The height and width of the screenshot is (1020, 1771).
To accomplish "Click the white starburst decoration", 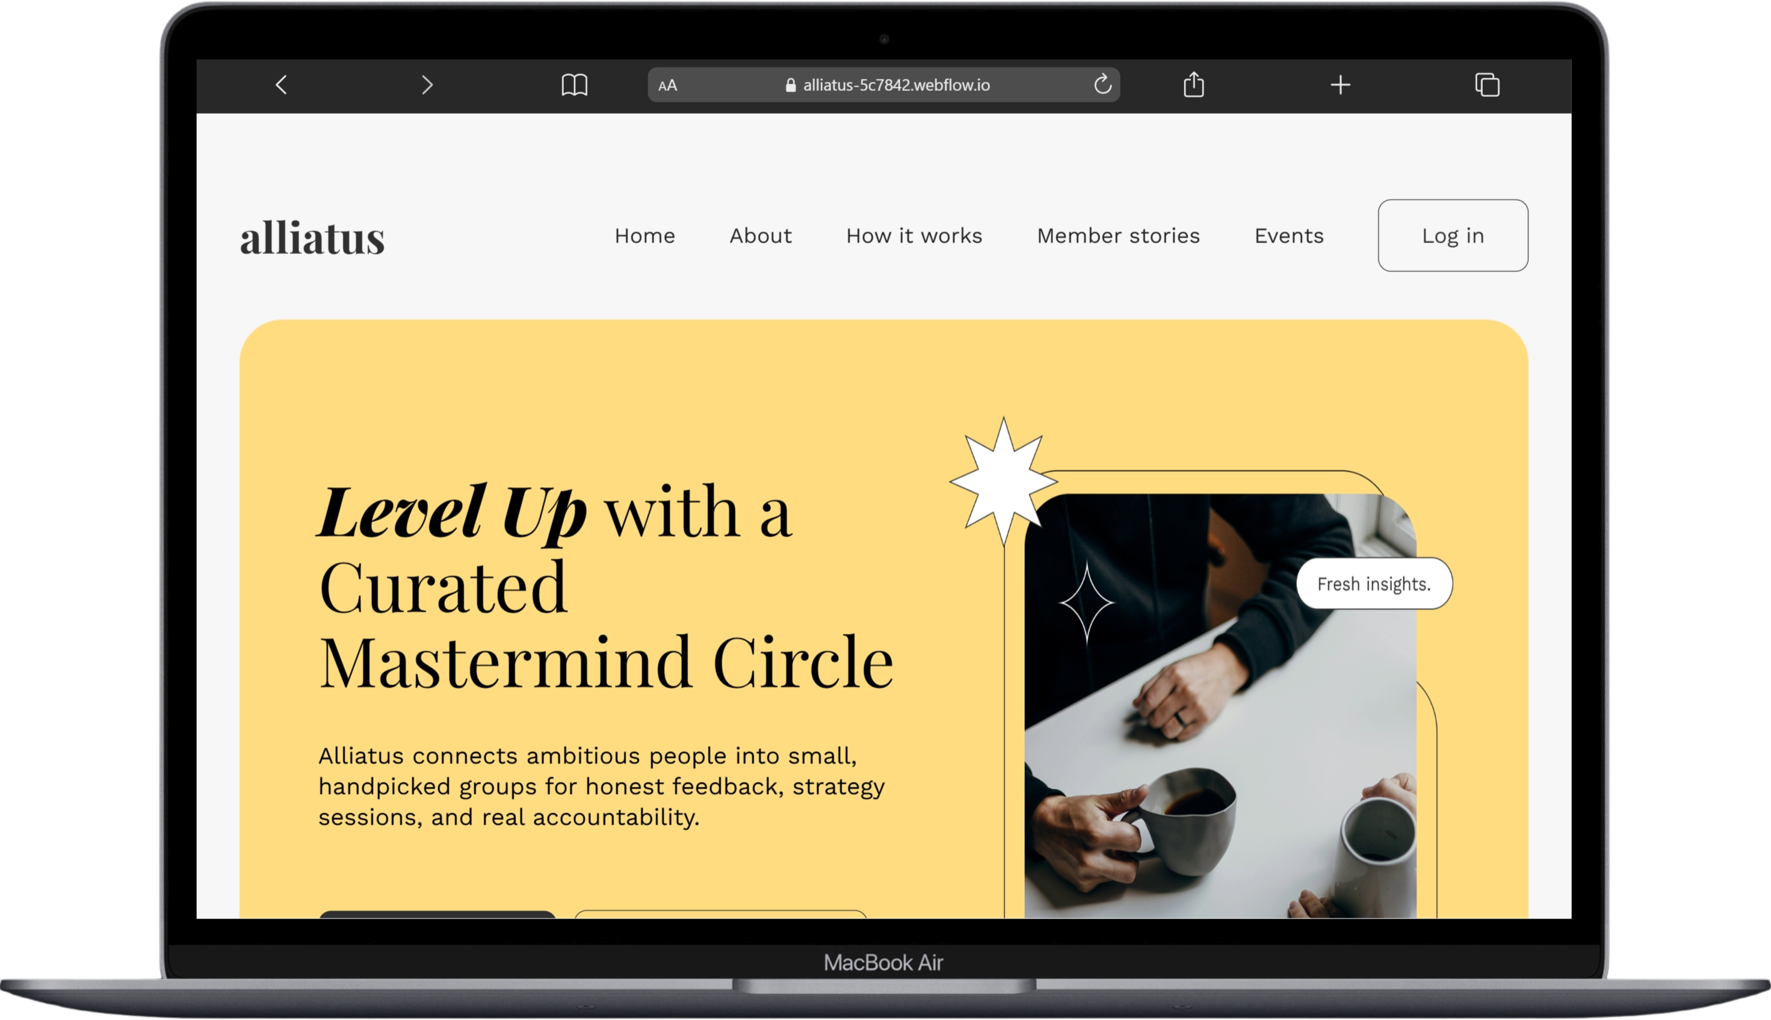I will [x=1003, y=481].
